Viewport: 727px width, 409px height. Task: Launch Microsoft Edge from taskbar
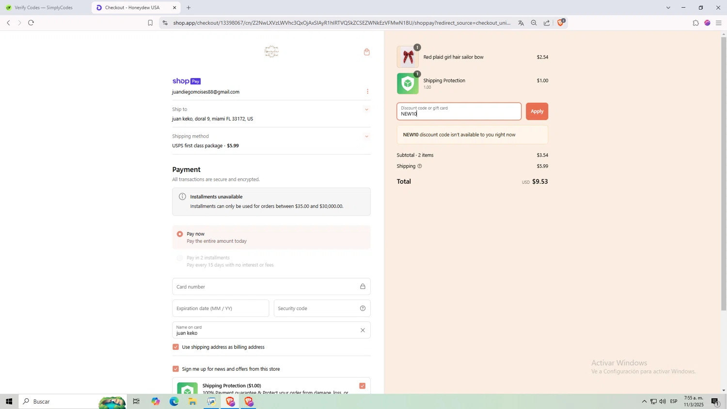pyautogui.click(x=174, y=401)
